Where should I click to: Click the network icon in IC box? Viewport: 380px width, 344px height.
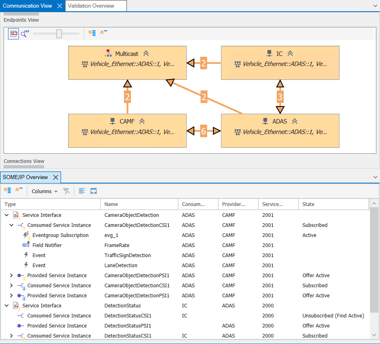point(237,64)
